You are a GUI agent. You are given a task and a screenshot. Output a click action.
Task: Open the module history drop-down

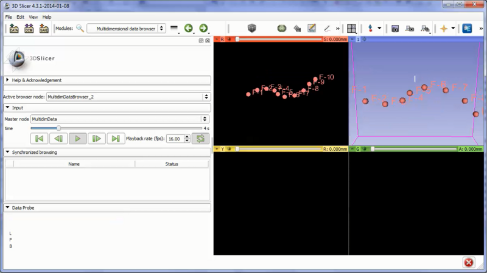174,28
